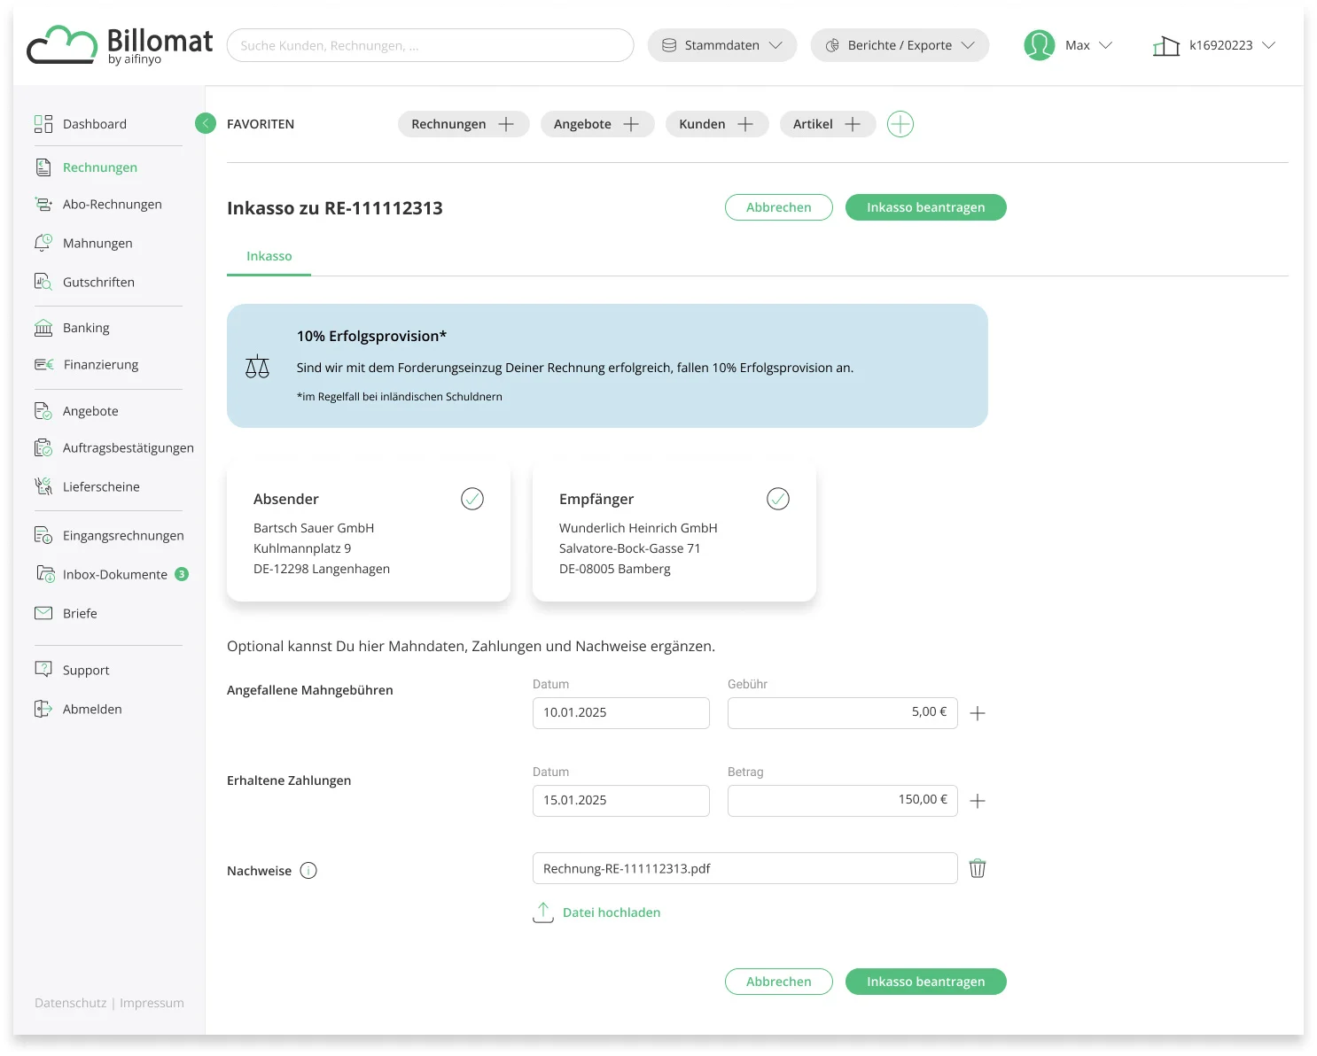Screen dimensions: 1317x1056
Task: Click plus icon on Rechnungen favorite
Action: tap(506, 124)
